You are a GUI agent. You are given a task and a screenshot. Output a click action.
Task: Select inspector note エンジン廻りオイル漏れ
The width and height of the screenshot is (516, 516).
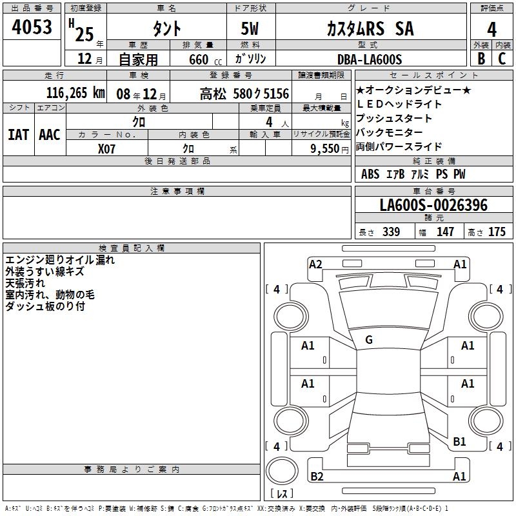[x=60, y=260]
